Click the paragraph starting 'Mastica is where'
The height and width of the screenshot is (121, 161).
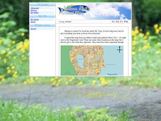point(92,32)
